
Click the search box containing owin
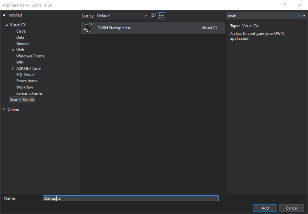(261, 16)
